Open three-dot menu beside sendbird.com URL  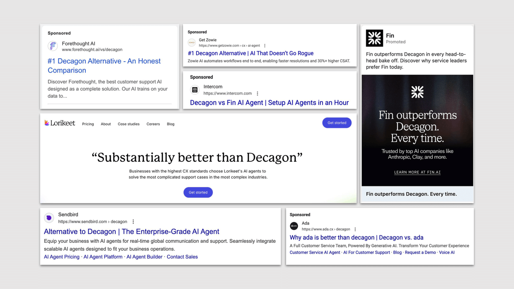[x=133, y=222]
